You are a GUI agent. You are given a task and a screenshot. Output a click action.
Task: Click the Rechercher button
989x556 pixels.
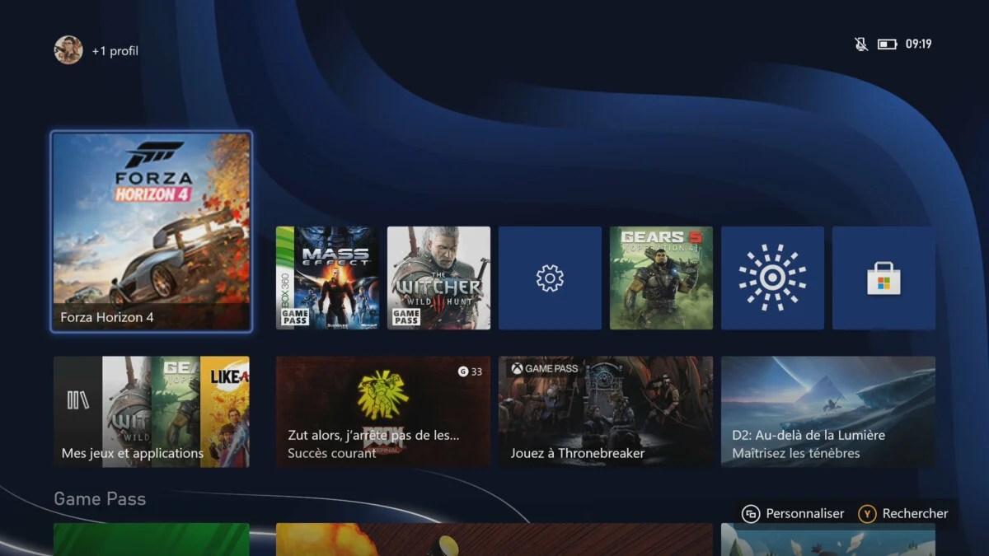(x=903, y=513)
